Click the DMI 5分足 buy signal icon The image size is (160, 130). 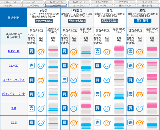(32, 123)
